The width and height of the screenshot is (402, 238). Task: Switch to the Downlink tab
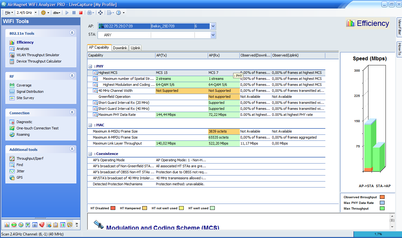[x=120, y=48]
